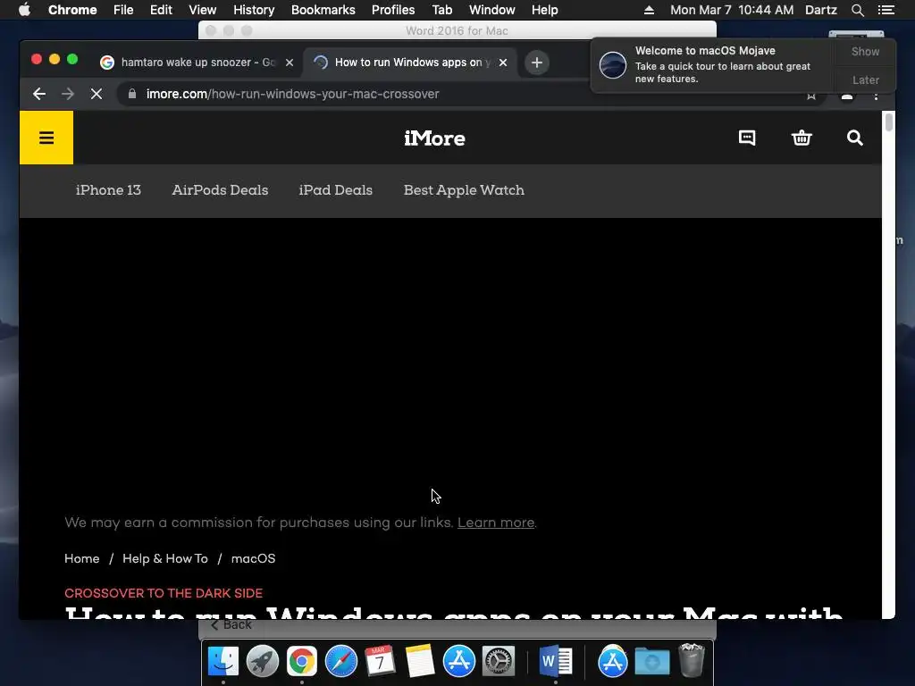Open the Chrome app menu
Image resolution: width=915 pixels, height=686 pixels.
[x=72, y=10]
